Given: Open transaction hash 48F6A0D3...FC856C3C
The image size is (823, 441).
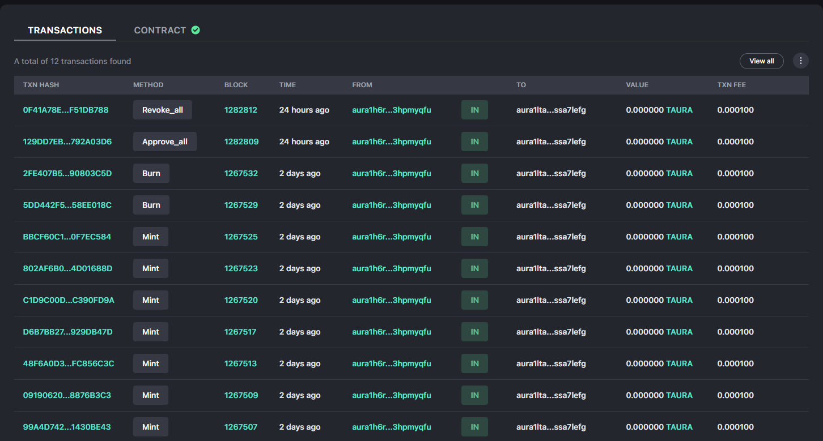Looking at the screenshot, I should coord(69,363).
